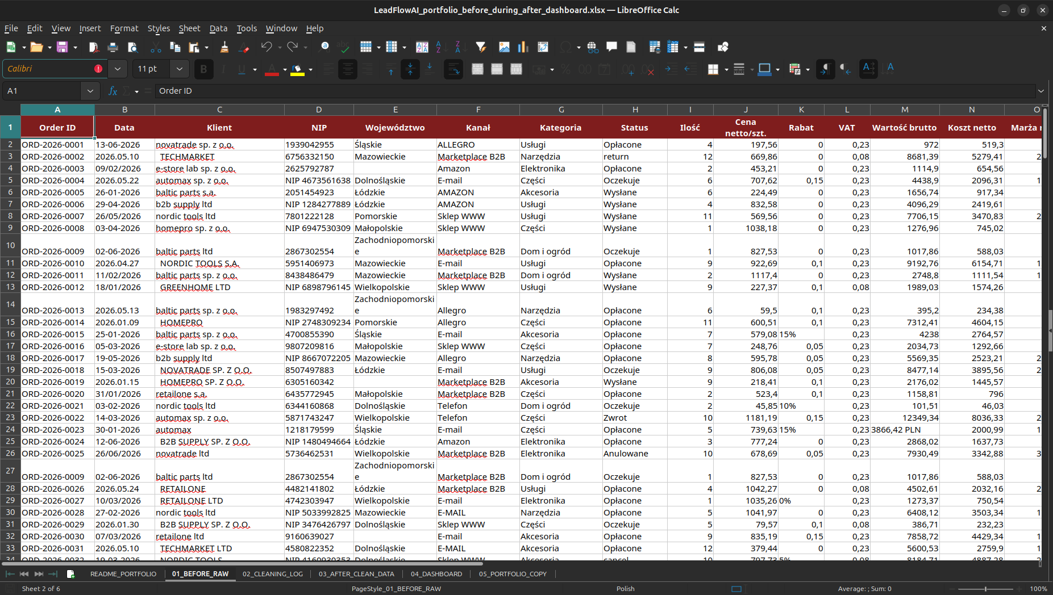The image size is (1053, 595).
Task: Open the font size dropdown
Action: click(180, 69)
